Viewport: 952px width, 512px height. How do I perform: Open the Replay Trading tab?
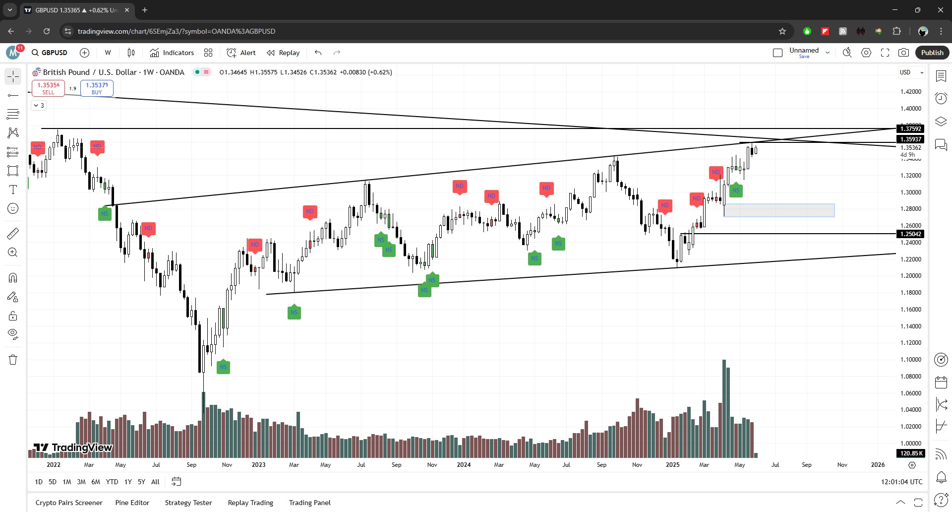[x=250, y=503]
